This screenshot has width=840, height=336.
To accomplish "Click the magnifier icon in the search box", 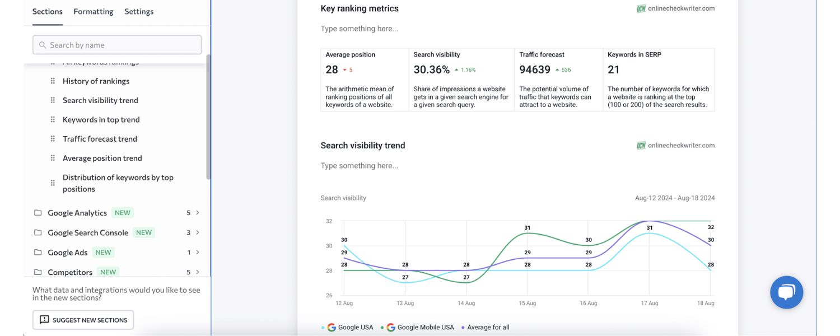I will pos(43,44).
